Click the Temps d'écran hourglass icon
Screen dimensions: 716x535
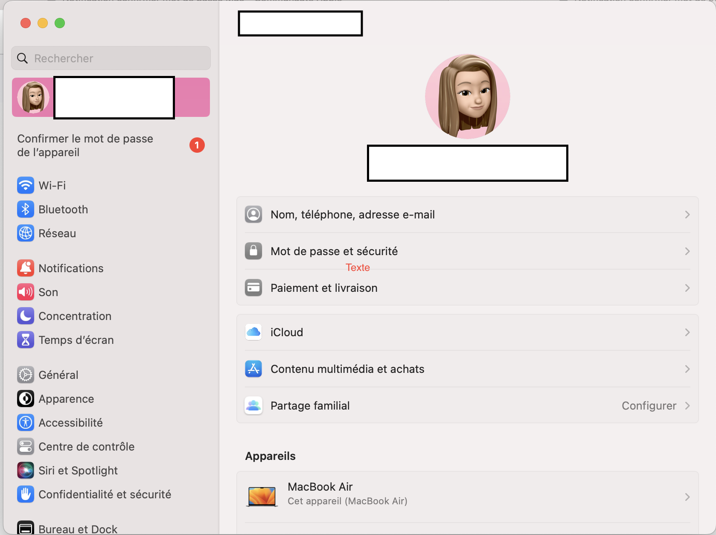(26, 340)
